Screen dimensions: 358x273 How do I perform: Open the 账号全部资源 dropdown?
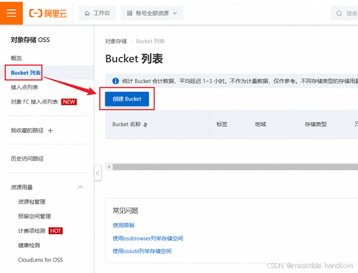pos(152,13)
